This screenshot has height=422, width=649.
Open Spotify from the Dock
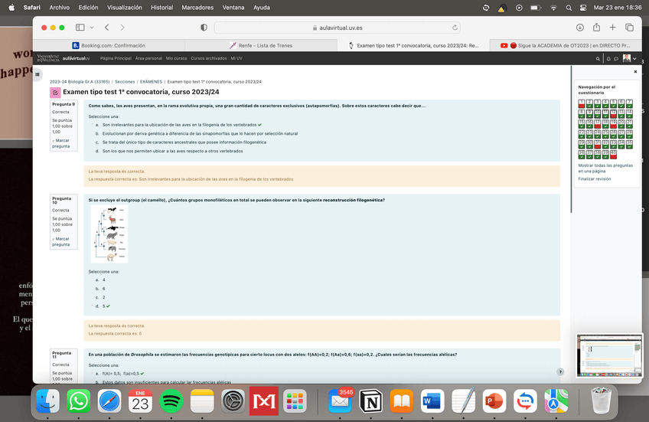(171, 401)
